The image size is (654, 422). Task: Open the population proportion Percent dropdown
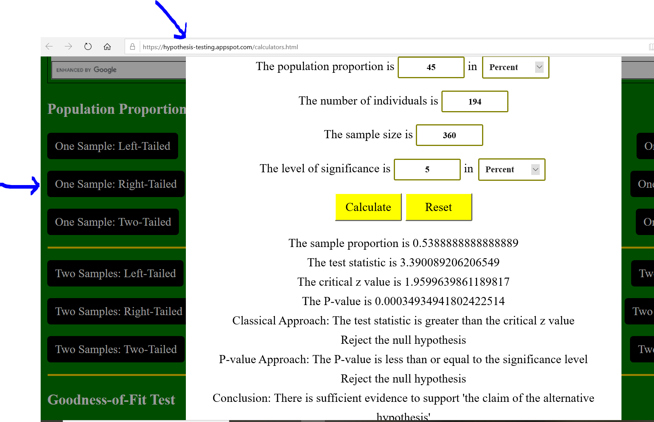tap(515, 67)
